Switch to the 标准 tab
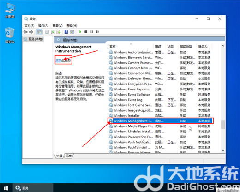240x192 pixels. 68,156
